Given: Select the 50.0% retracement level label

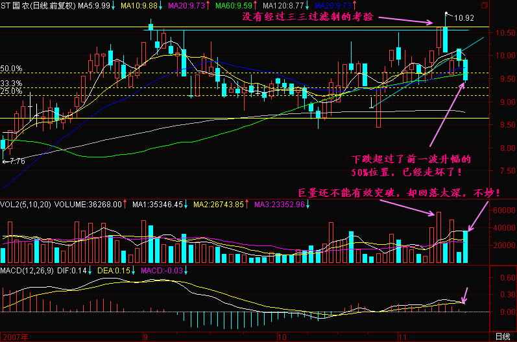Looking at the screenshot, I should [11, 68].
